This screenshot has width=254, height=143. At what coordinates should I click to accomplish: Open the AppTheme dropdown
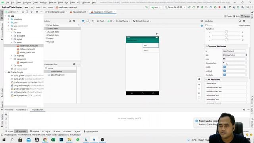click(x=123, y=21)
